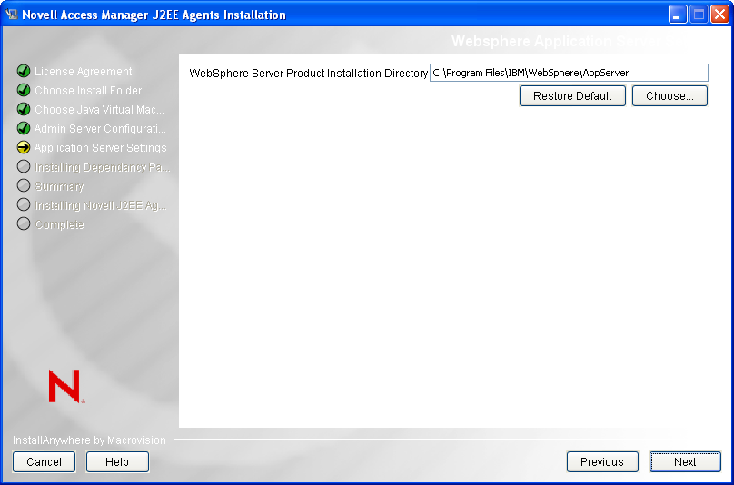Click the checkmark beside Admin Server Configuration
The height and width of the screenshot is (485, 734).
(24, 128)
